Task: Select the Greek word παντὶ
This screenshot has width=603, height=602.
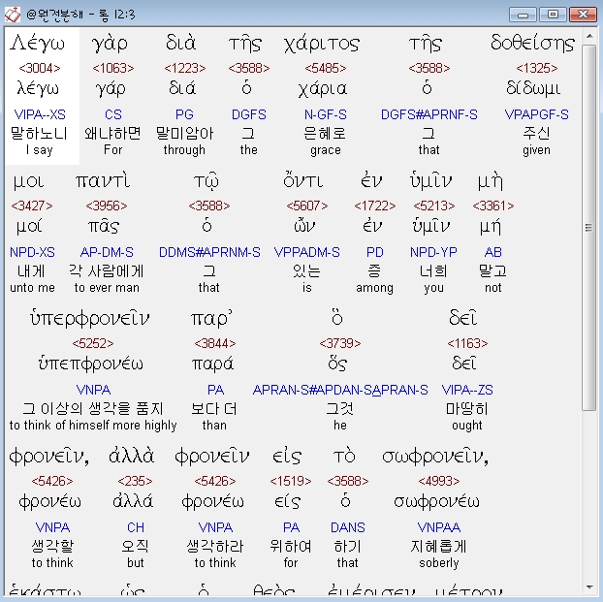Action: pos(103,180)
